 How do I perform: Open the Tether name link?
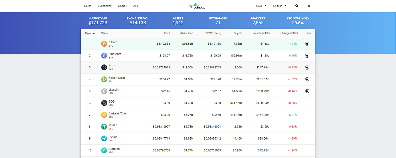(x=113, y=125)
